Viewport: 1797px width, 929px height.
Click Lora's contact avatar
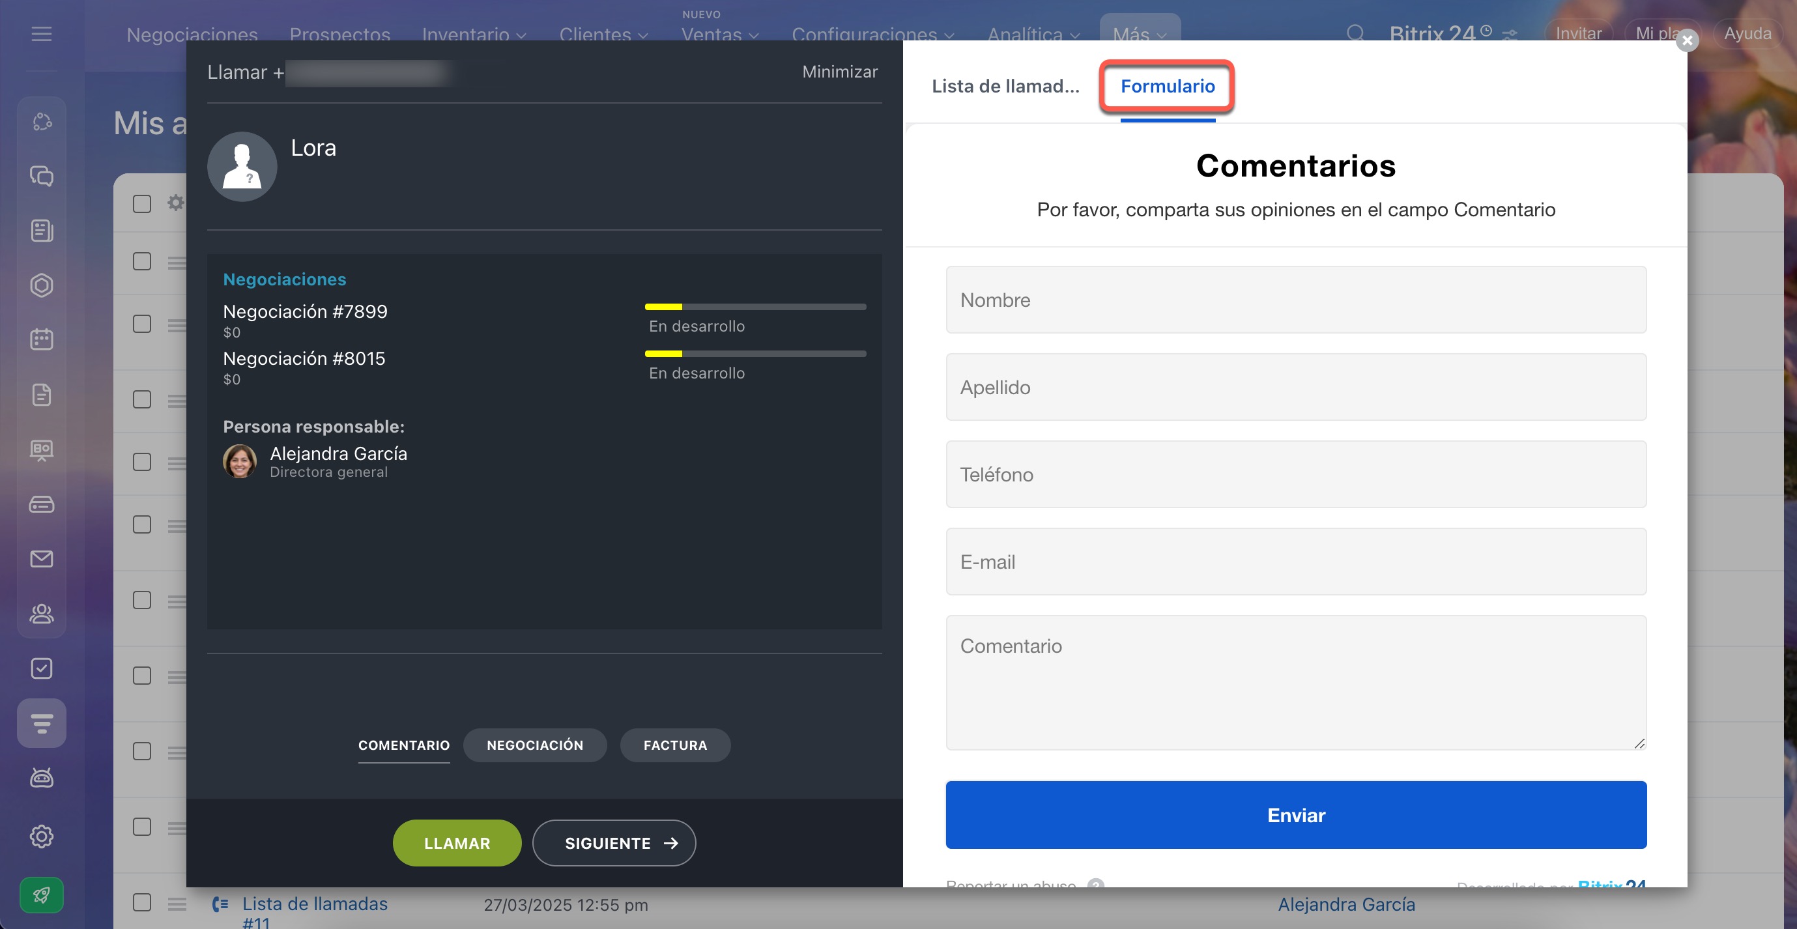tap(242, 167)
